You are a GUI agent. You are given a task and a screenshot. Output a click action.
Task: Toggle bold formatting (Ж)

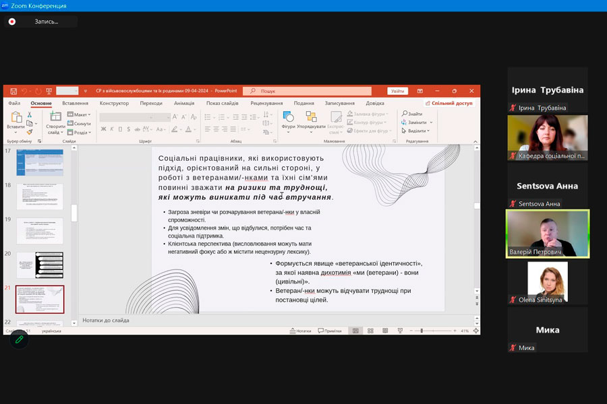(x=103, y=129)
